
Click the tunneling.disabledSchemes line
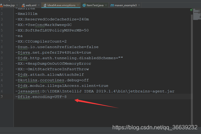coord(69,58)
